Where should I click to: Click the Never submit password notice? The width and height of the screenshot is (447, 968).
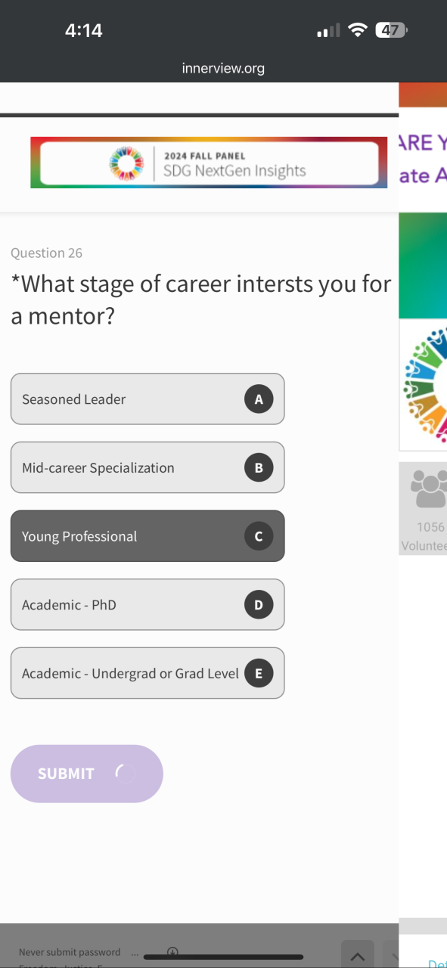(x=70, y=952)
